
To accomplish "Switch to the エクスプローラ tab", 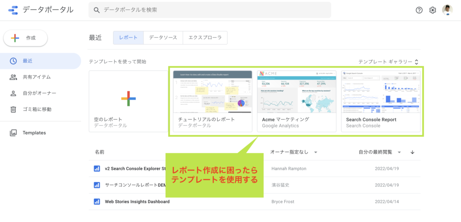I will pos(204,38).
